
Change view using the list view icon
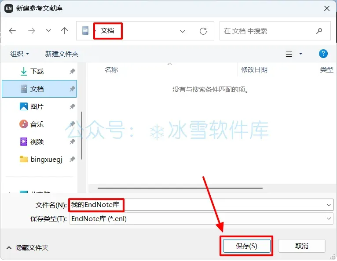click(x=289, y=54)
